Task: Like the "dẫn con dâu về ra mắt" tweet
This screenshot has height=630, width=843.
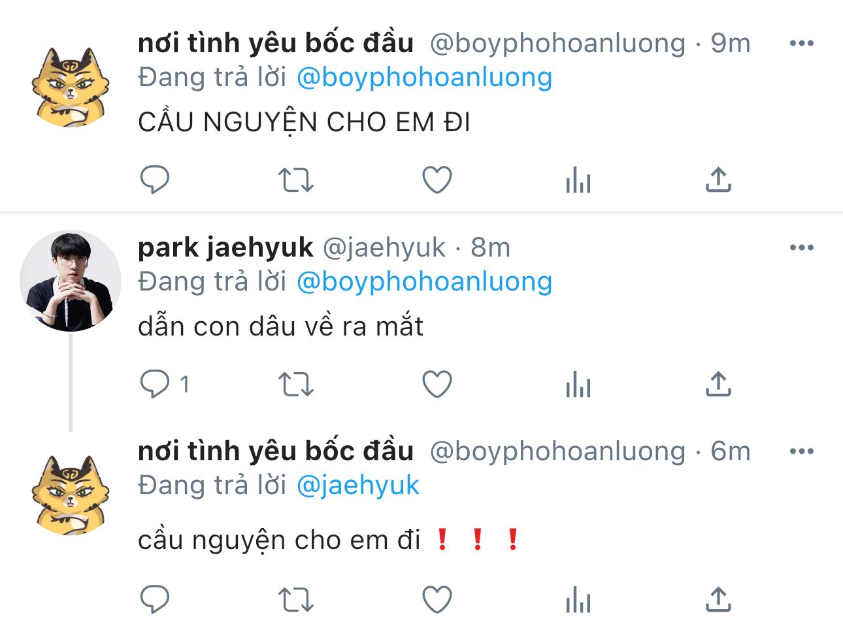Action: (437, 384)
